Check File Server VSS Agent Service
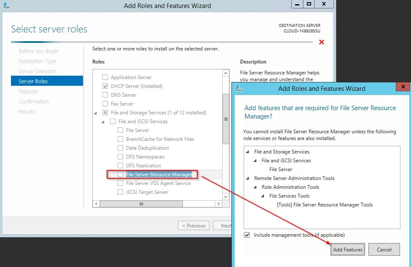 (120, 183)
